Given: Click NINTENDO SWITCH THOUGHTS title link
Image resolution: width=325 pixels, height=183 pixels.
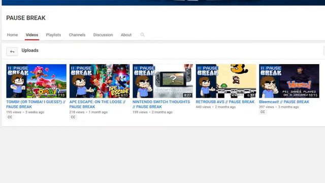Looking at the screenshot, I should point(161,104).
